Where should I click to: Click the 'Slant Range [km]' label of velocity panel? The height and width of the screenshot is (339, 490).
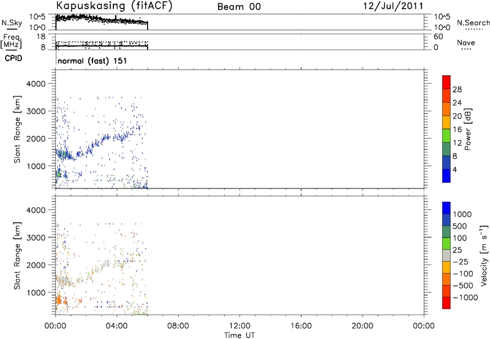[x=17, y=256]
